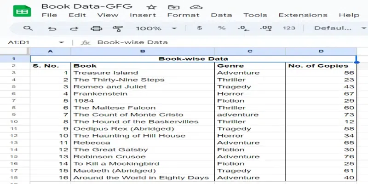Select The Haunting of Hill House cell
This screenshot has width=368, height=184.
pyautogui.click(x=143, y=136)
